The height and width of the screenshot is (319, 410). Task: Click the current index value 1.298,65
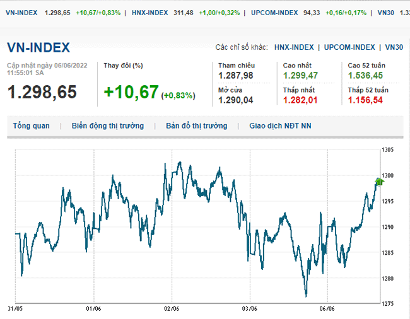tap(42, 92)
